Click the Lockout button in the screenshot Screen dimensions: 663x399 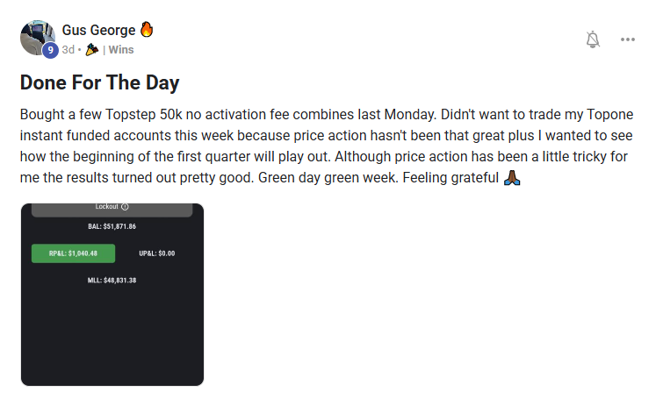tap(106, 207)
